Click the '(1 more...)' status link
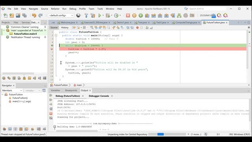 (x=196, y=134)
